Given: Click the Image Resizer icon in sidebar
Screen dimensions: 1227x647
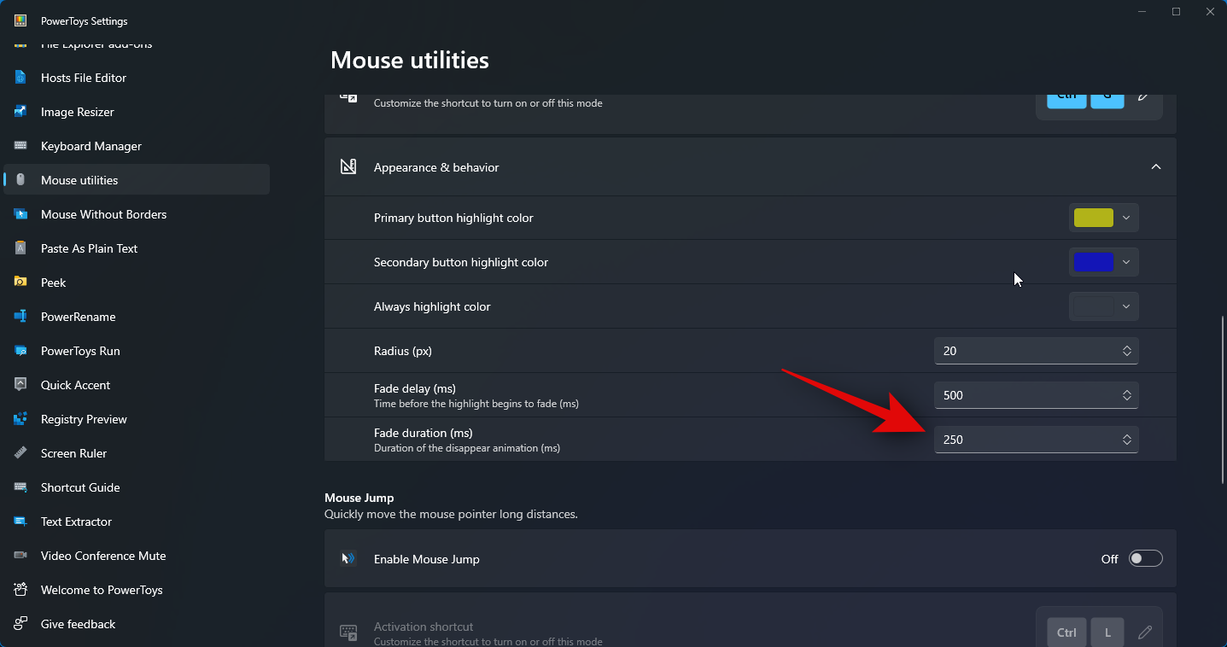Looking at the screenshot, I should click(20, 112).
